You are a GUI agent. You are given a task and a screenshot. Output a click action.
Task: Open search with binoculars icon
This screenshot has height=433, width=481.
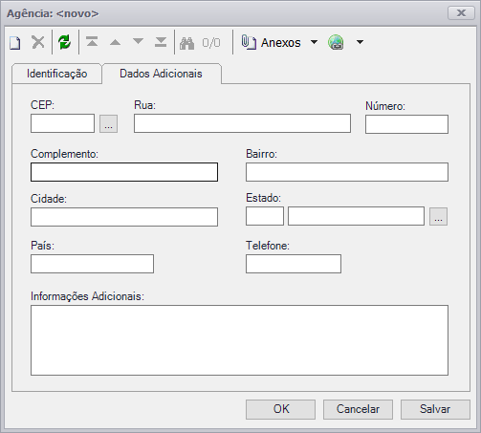[186, 43]
